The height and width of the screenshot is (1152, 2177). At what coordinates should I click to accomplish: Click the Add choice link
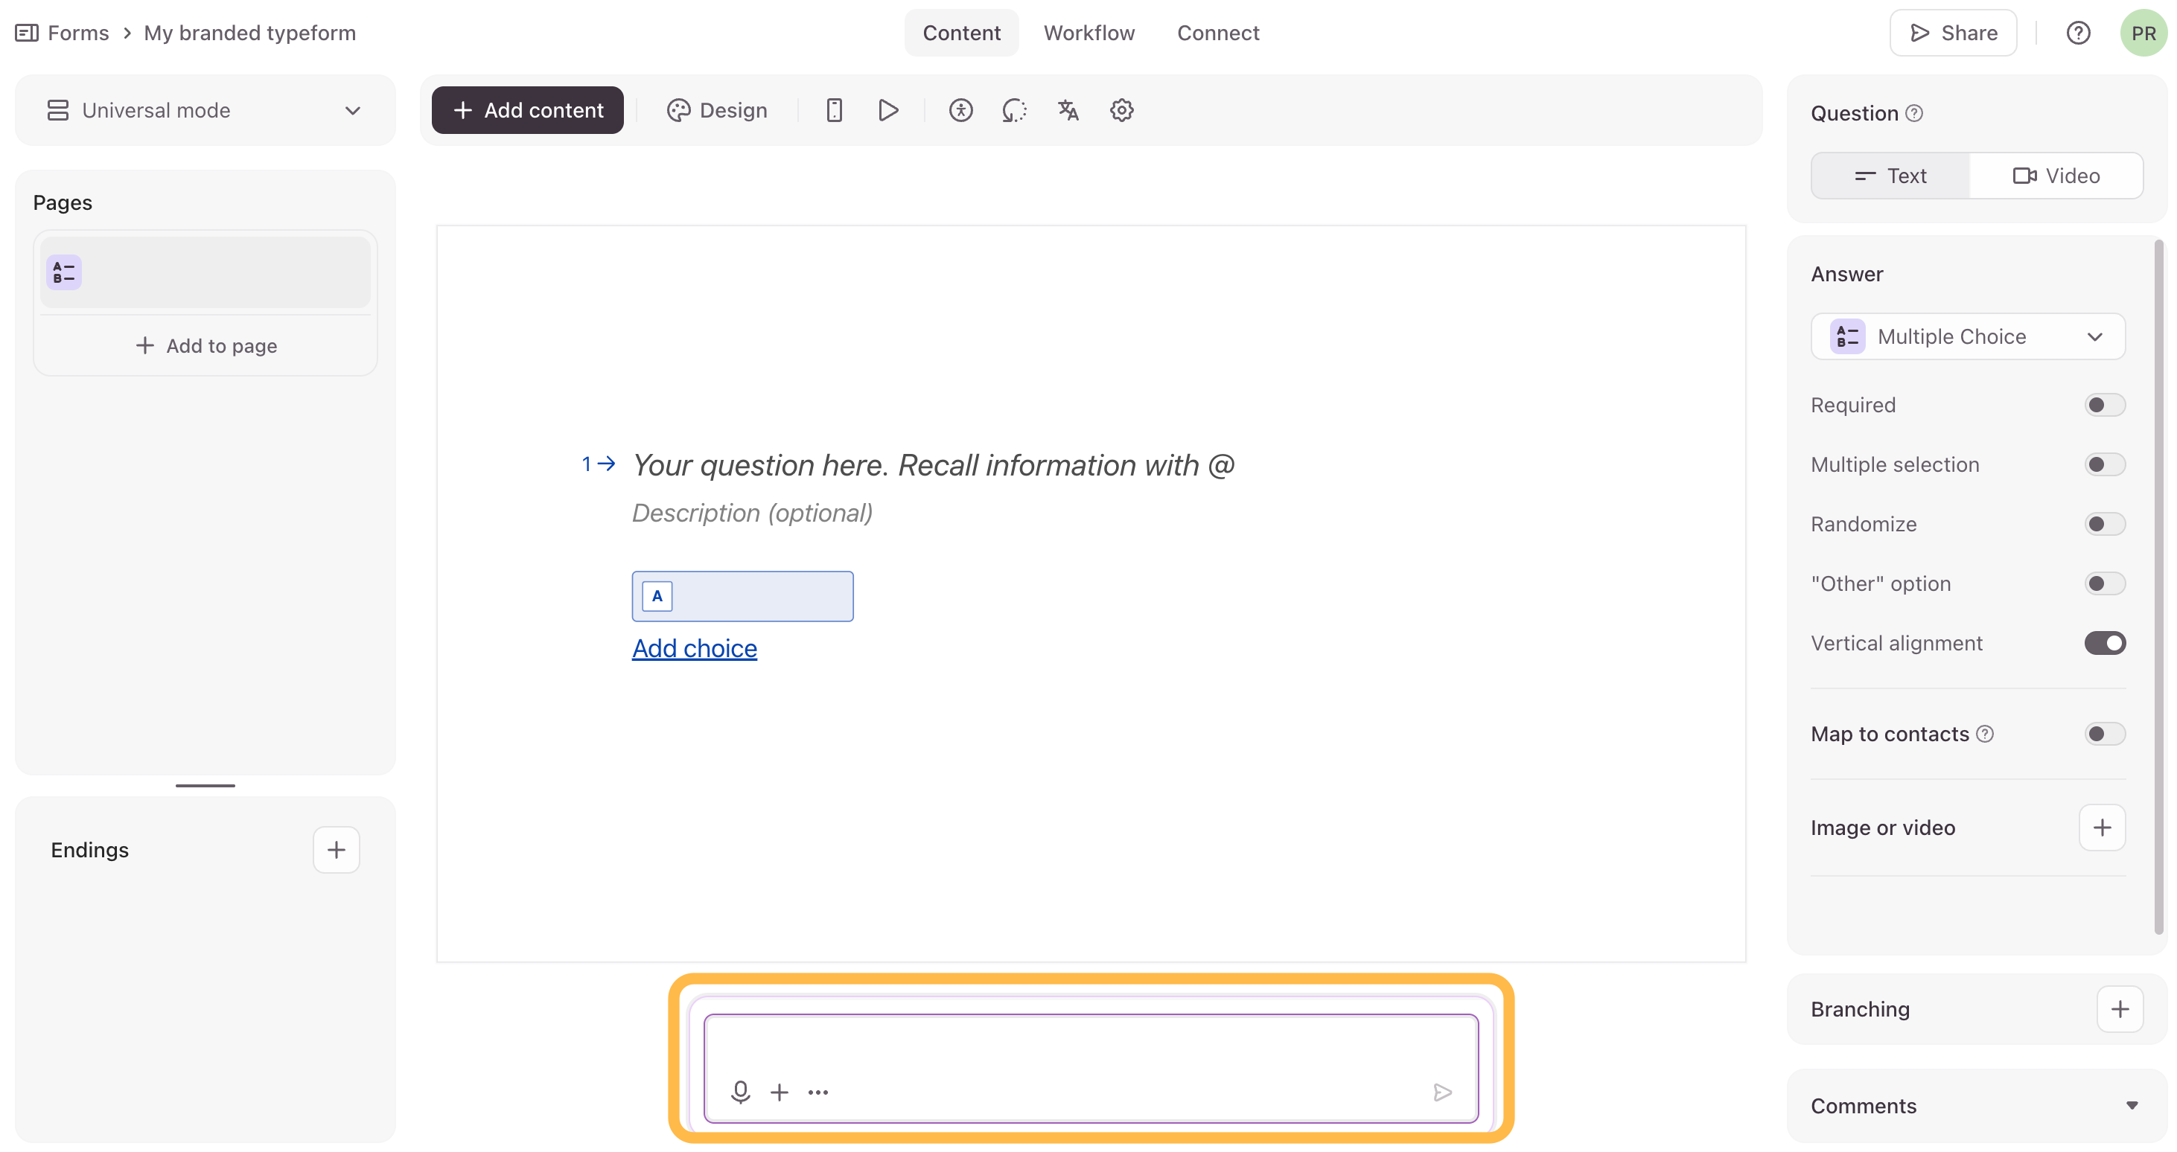point(694,649)
